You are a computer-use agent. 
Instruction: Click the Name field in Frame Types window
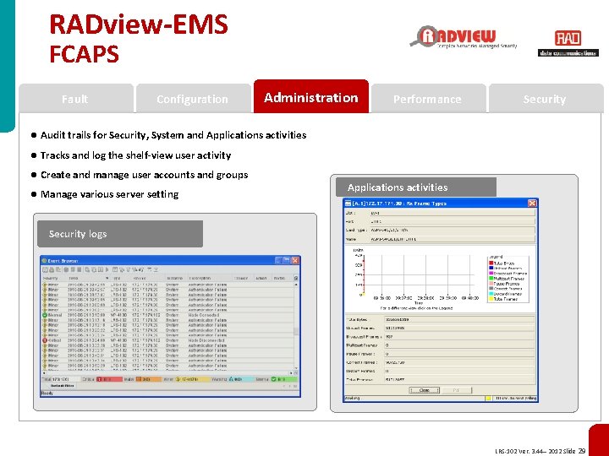click(x=452, y=239)
